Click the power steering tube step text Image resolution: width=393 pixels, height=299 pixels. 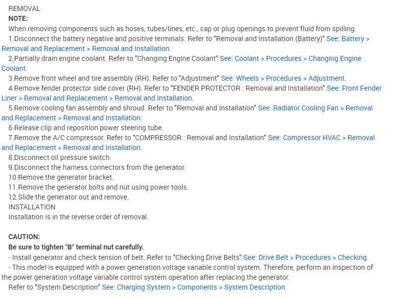click(86, 128)
